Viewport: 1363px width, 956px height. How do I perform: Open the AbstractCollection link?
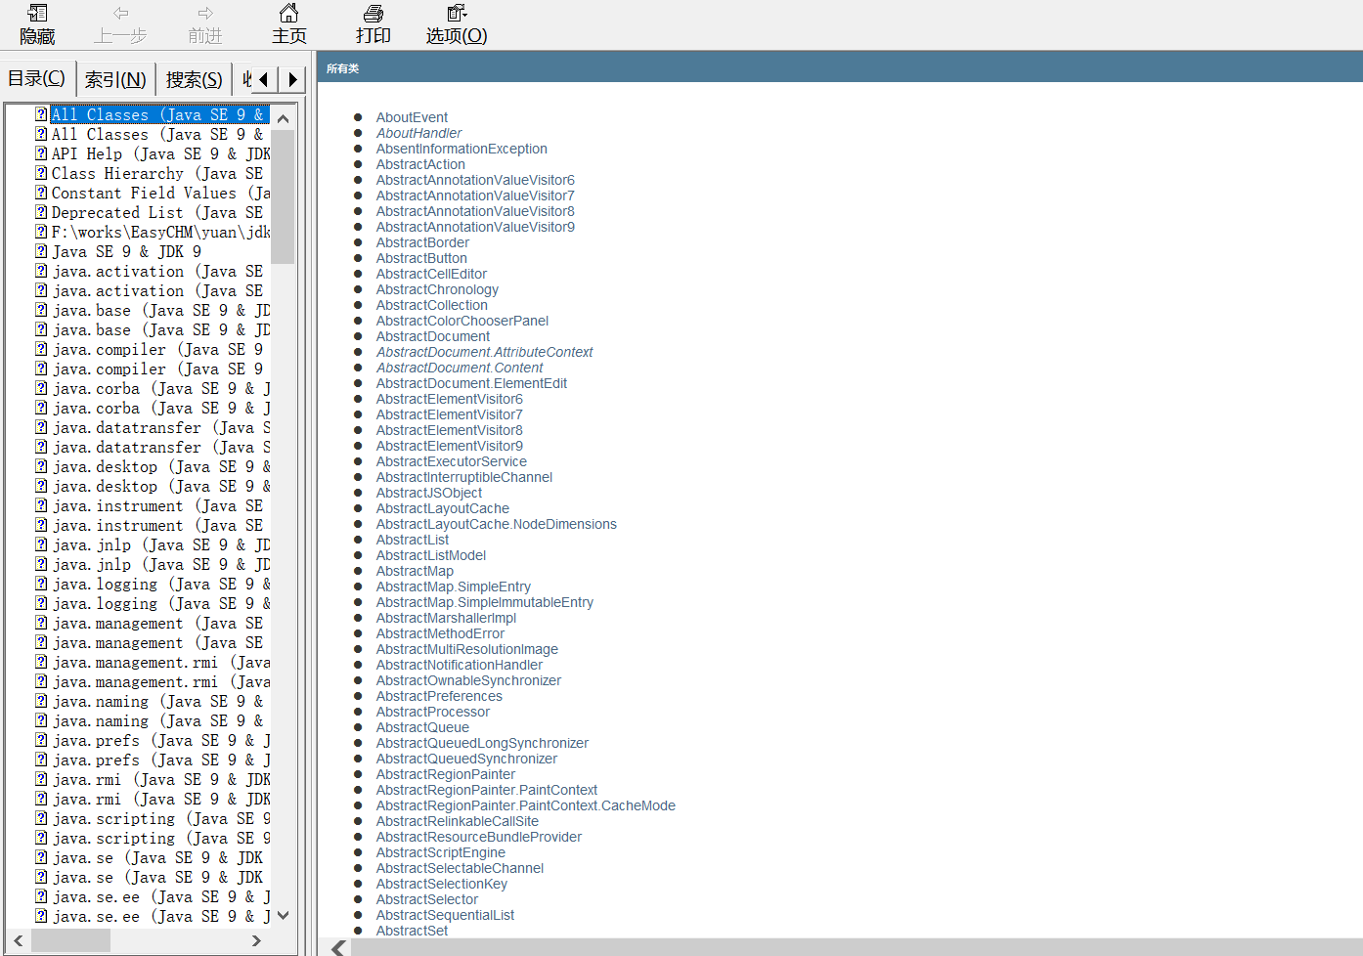point(431,305)
